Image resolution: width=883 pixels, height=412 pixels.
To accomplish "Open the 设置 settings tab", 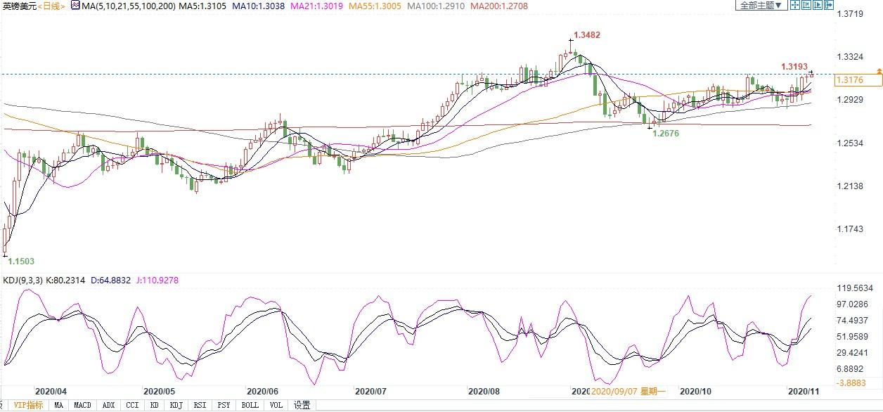I will [302, 405].
